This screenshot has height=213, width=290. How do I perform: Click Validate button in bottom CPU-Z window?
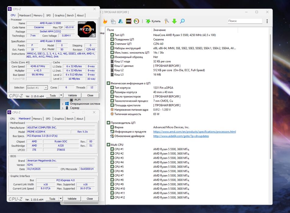click(72, 199)
